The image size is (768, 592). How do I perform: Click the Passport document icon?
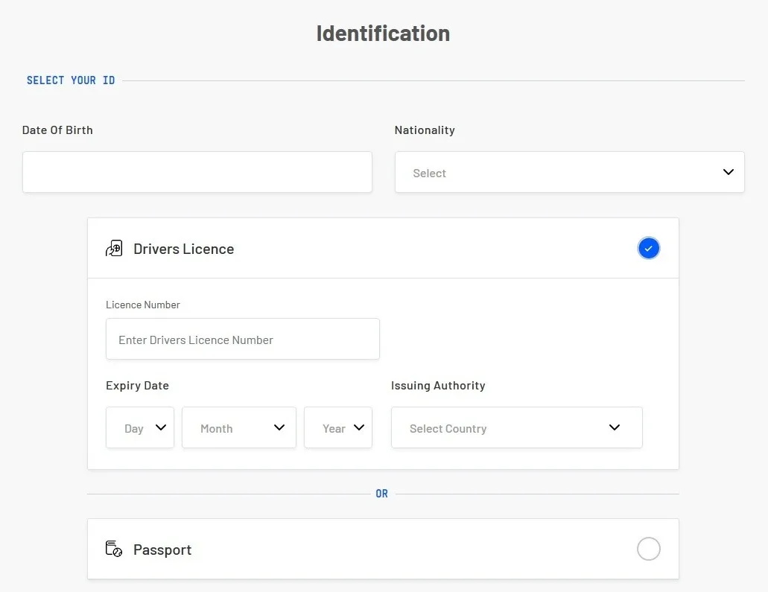coord(114,550)
